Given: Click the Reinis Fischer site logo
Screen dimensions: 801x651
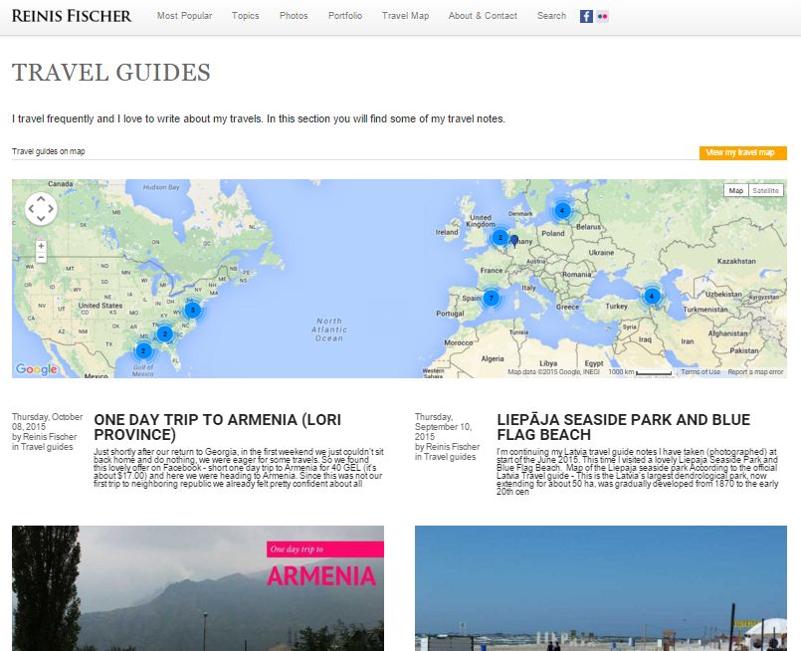Looking at the screenshot, I should tap(72, 16).
